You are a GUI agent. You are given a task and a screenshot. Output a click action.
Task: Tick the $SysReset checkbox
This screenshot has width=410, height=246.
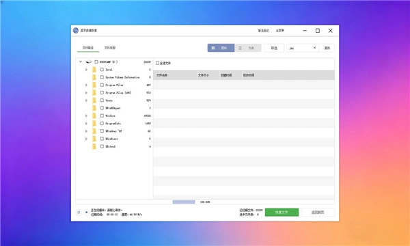point(102,139)
